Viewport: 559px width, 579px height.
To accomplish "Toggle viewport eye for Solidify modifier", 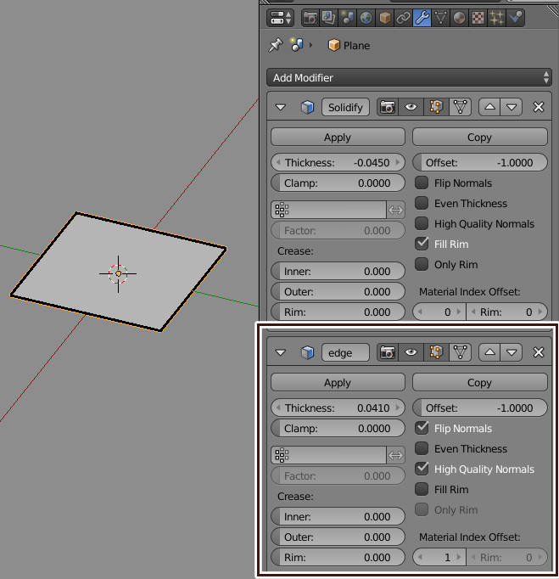I will [411, 108].
